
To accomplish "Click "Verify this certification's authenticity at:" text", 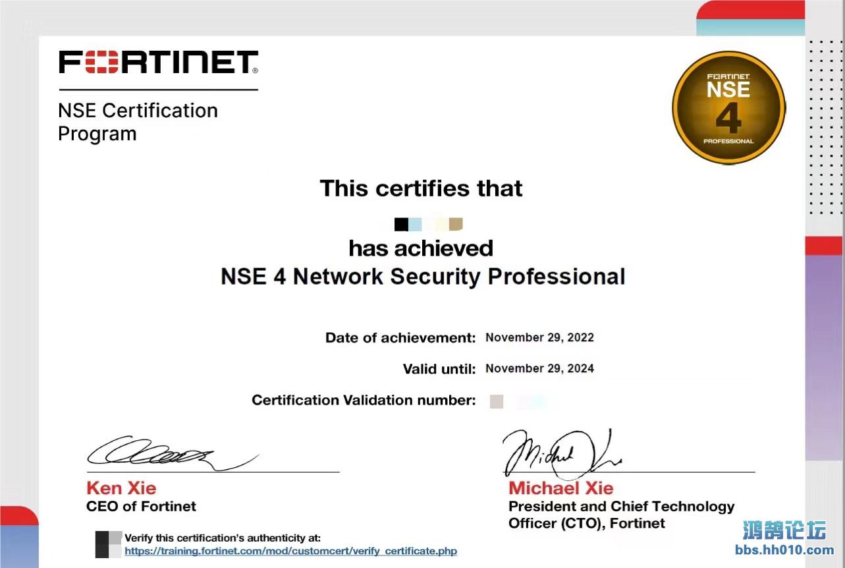I will [223, 538].
